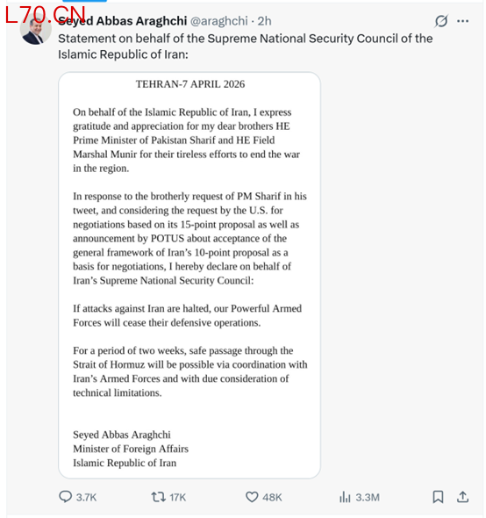486x518 pixels.
Task: Click the 17K reposts count
Action: [x=178, y=497]
